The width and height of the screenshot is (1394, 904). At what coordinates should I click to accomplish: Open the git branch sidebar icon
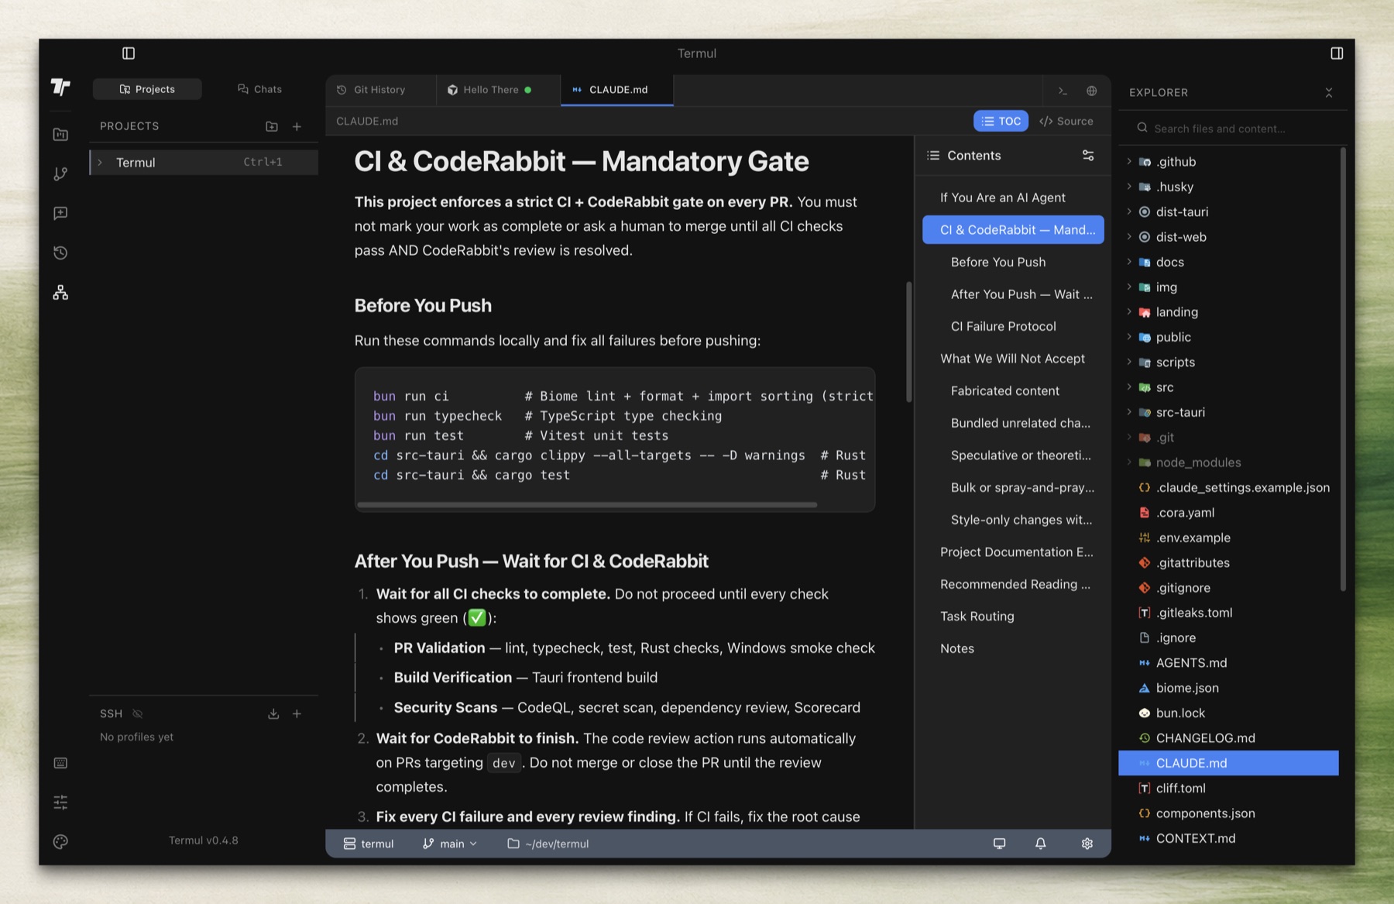click(x=60, y=174)
